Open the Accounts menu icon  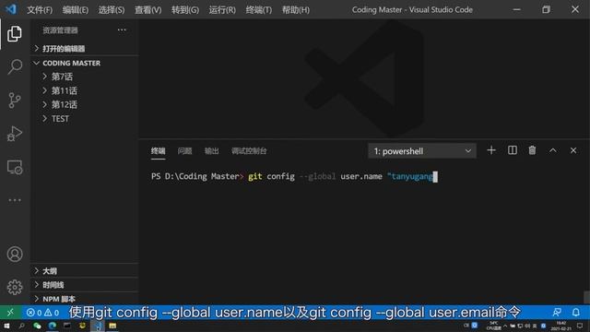pyautogui.click(x=15, y=255)
